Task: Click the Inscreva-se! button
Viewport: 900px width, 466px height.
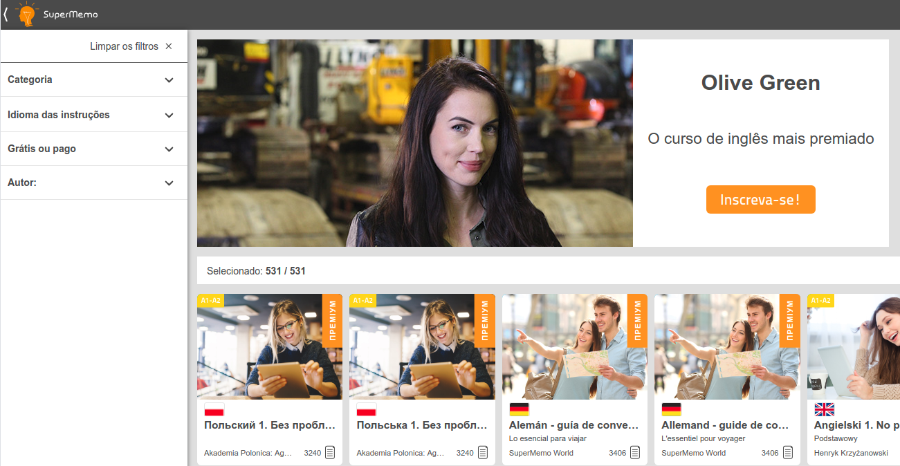Action: pos(760,200)
